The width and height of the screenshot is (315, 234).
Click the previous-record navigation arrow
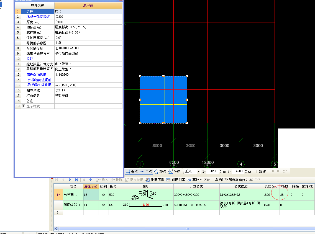point(63,179)
